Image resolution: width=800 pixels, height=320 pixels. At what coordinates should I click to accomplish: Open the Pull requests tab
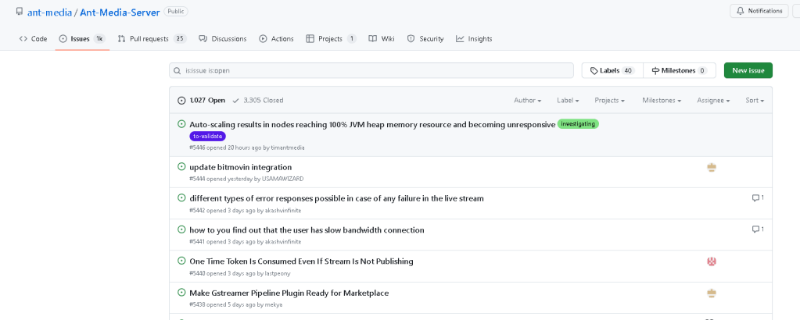(x=152, y=39)
